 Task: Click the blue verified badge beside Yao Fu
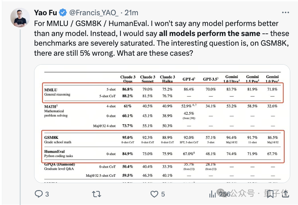(x=63, y=13)
